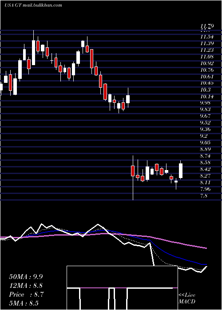
Task: Select the 11.54 price level label
Action: coord(207,37)
